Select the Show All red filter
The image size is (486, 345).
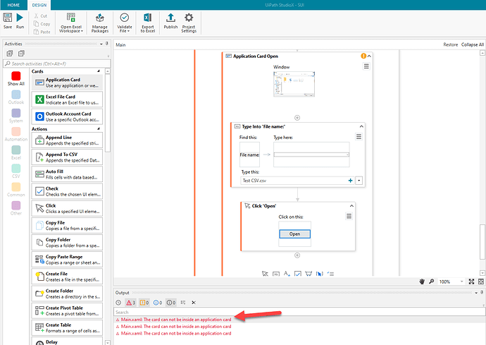coord(16,78)
